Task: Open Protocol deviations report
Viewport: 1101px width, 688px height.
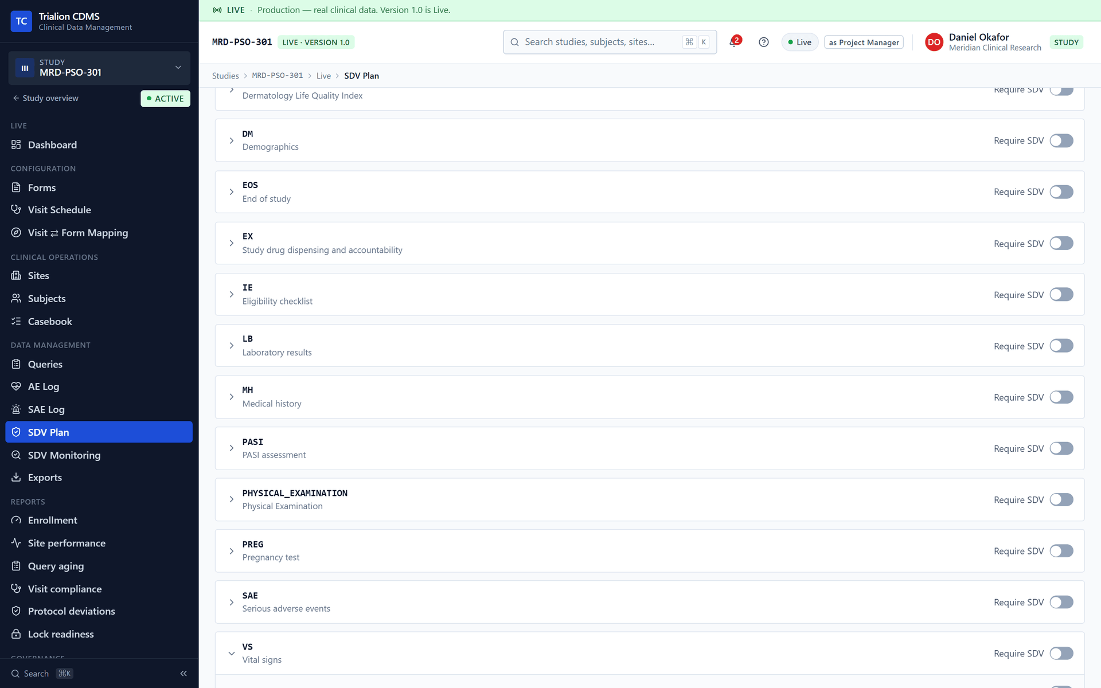Action: coord(99,611)
